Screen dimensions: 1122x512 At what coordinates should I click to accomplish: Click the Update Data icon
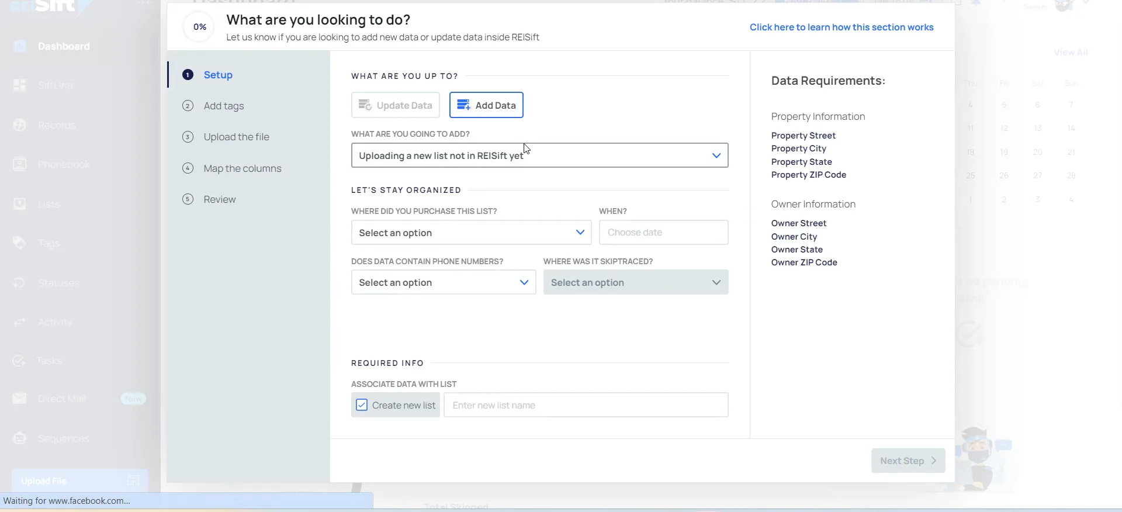pyautogui.click(x=365, y=105)
